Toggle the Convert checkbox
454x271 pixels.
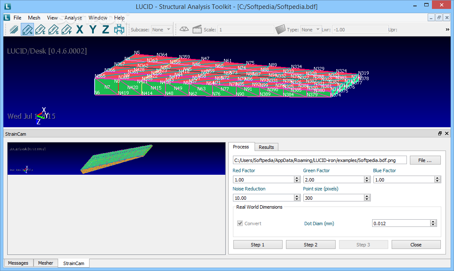point(240,223)
